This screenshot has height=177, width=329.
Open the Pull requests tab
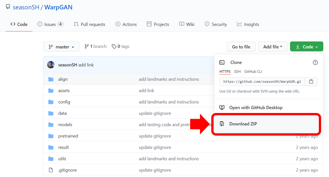(89, 24)
